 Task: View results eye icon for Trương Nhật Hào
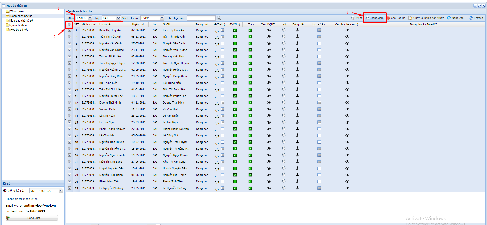pyautogui.click(x=268, y=56)
